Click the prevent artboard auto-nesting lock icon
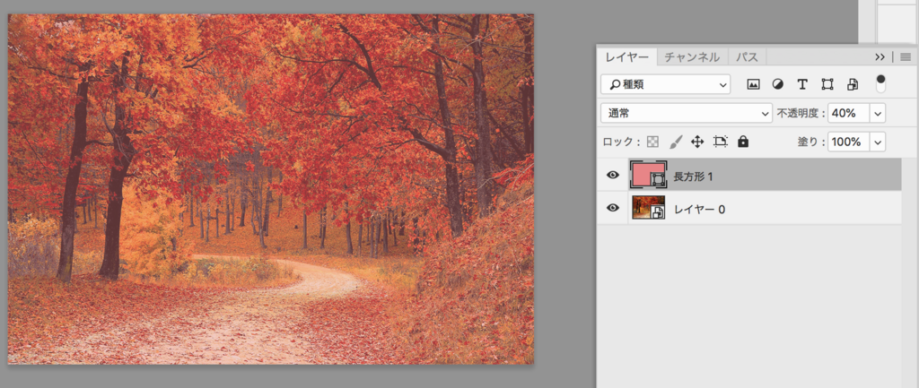919x388 pixels. pos(721,142)
